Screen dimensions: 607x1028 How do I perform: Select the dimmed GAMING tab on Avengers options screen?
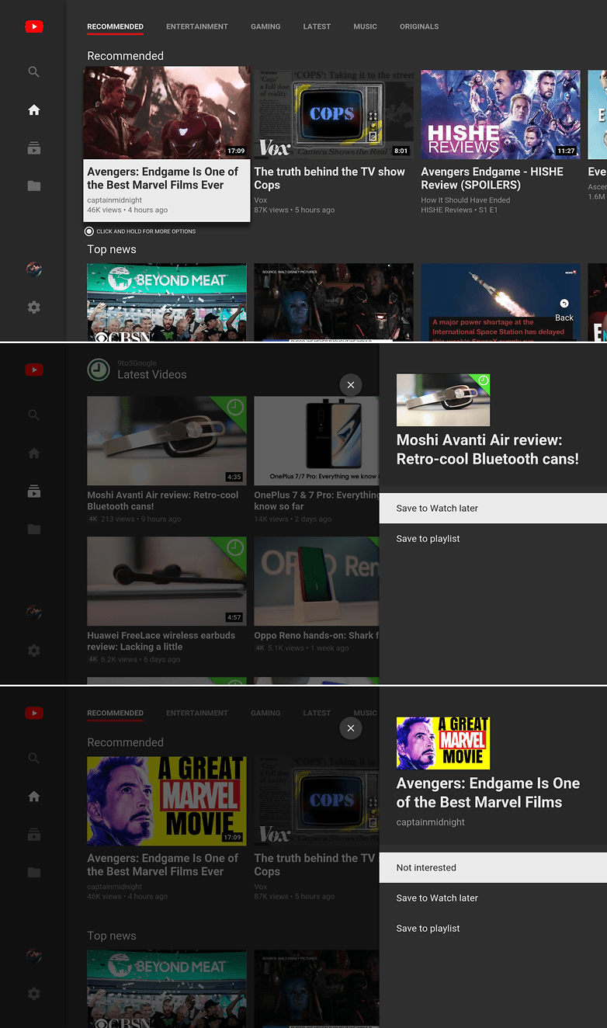[265, 713]
